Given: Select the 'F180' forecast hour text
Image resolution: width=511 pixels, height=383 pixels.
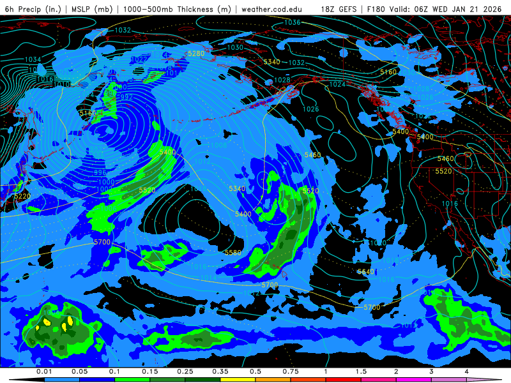Looking at the screenshot, I should [x=376, y=9].
